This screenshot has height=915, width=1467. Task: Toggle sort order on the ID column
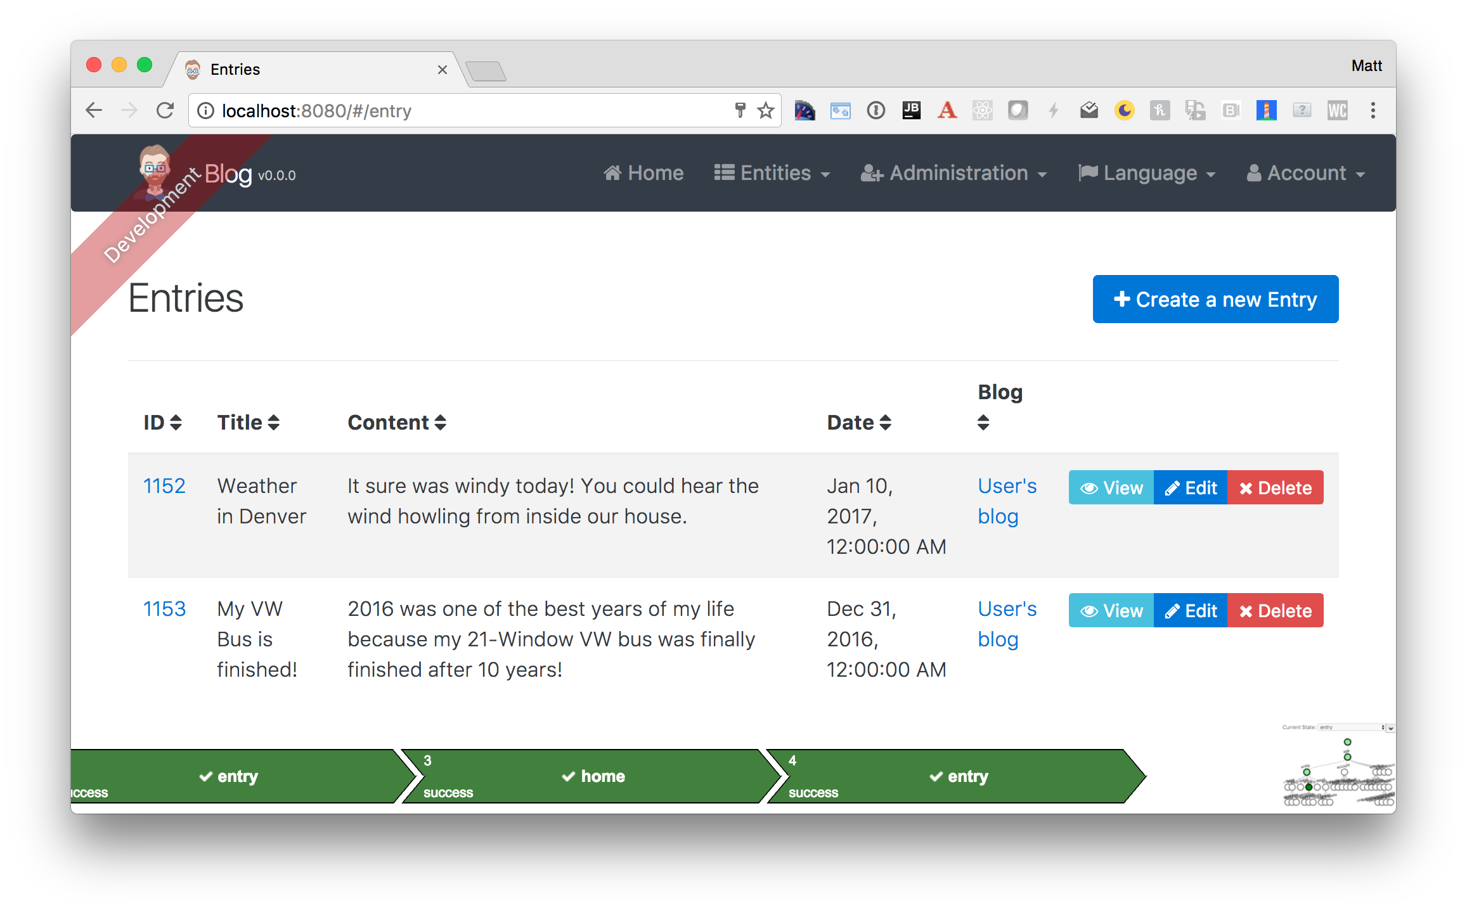[163, 423]
